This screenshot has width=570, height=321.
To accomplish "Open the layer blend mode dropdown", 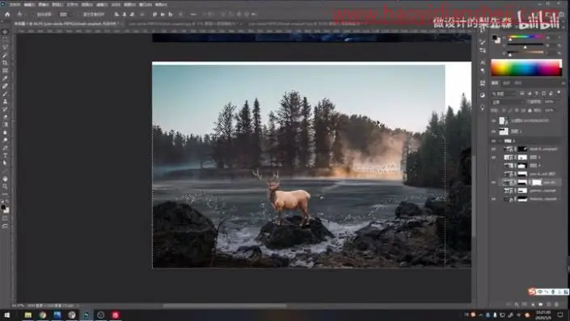I will tap(507, 102).
